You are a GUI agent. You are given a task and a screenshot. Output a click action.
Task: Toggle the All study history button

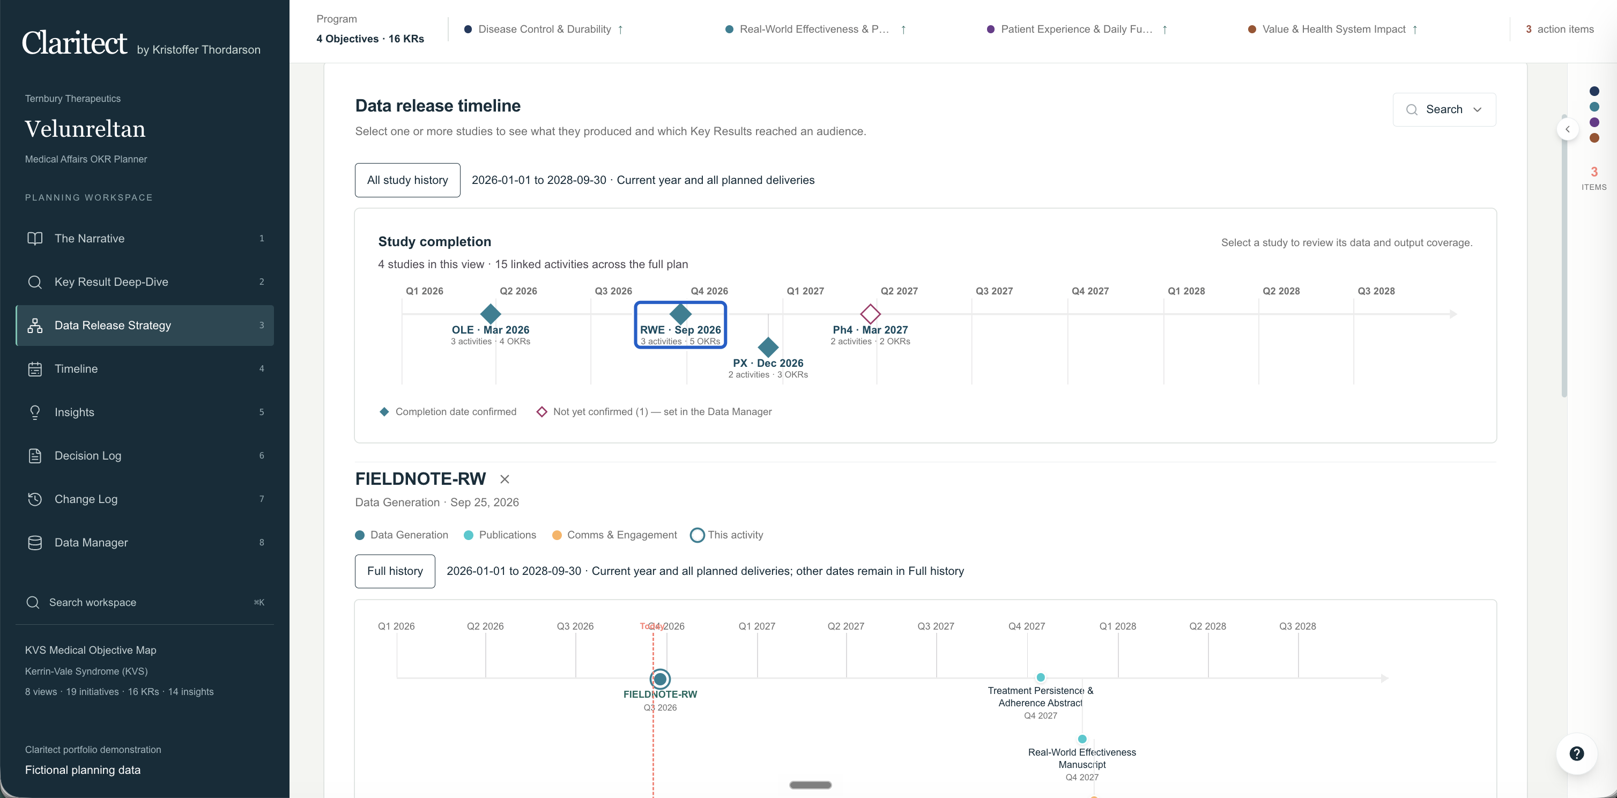click(x=407, y=180)
